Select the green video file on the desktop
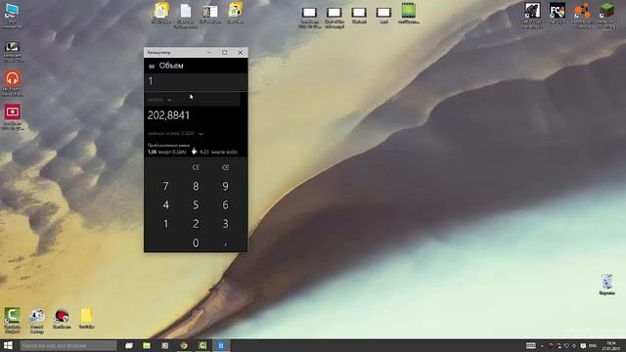626x352 pixels. click(409, 13)
